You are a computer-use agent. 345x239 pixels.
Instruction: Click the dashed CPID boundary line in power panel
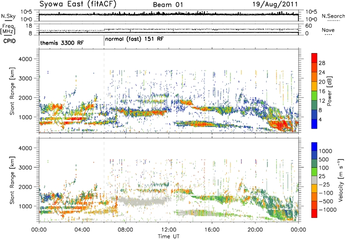[104, 91]
